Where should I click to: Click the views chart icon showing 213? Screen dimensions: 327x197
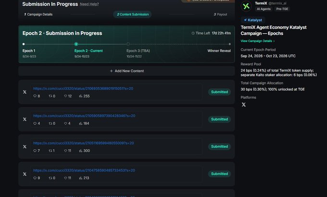tap(81, 178)
